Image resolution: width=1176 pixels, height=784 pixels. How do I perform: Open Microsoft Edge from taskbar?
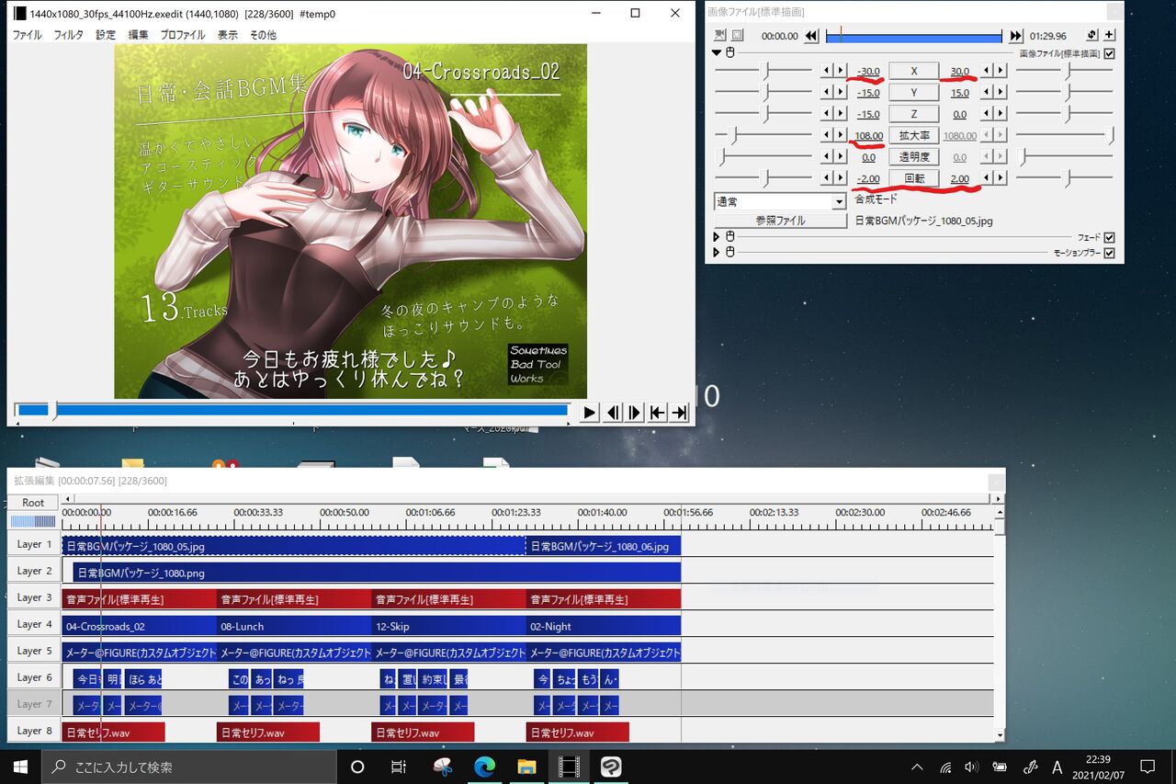(x=485, y=767)
